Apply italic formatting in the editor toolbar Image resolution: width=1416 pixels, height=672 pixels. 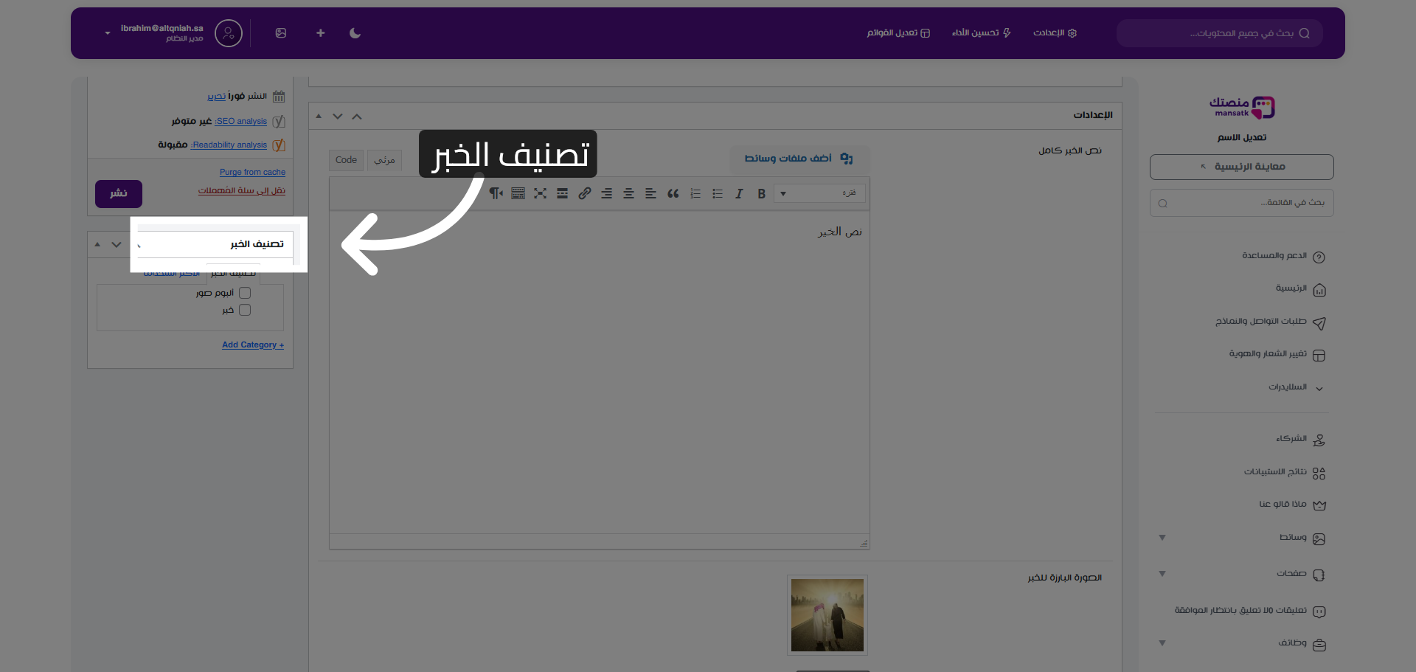click(739, 193)
